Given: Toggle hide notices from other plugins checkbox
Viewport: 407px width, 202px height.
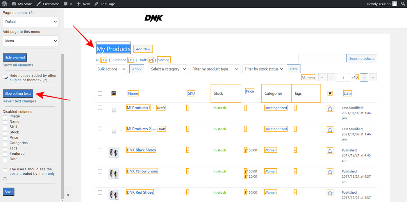Looking at the screenshot, I should click(x=5, y=77).
